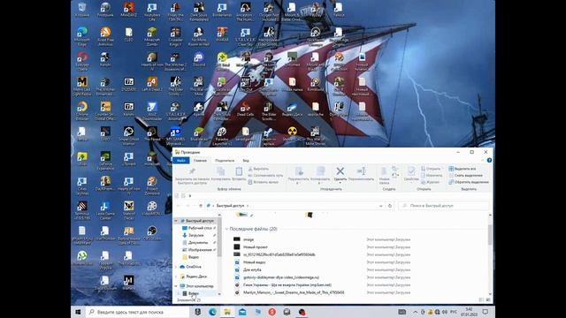Expand the Яндекс.Диск tree node
The image size is (566, 318).
[176, 276]
